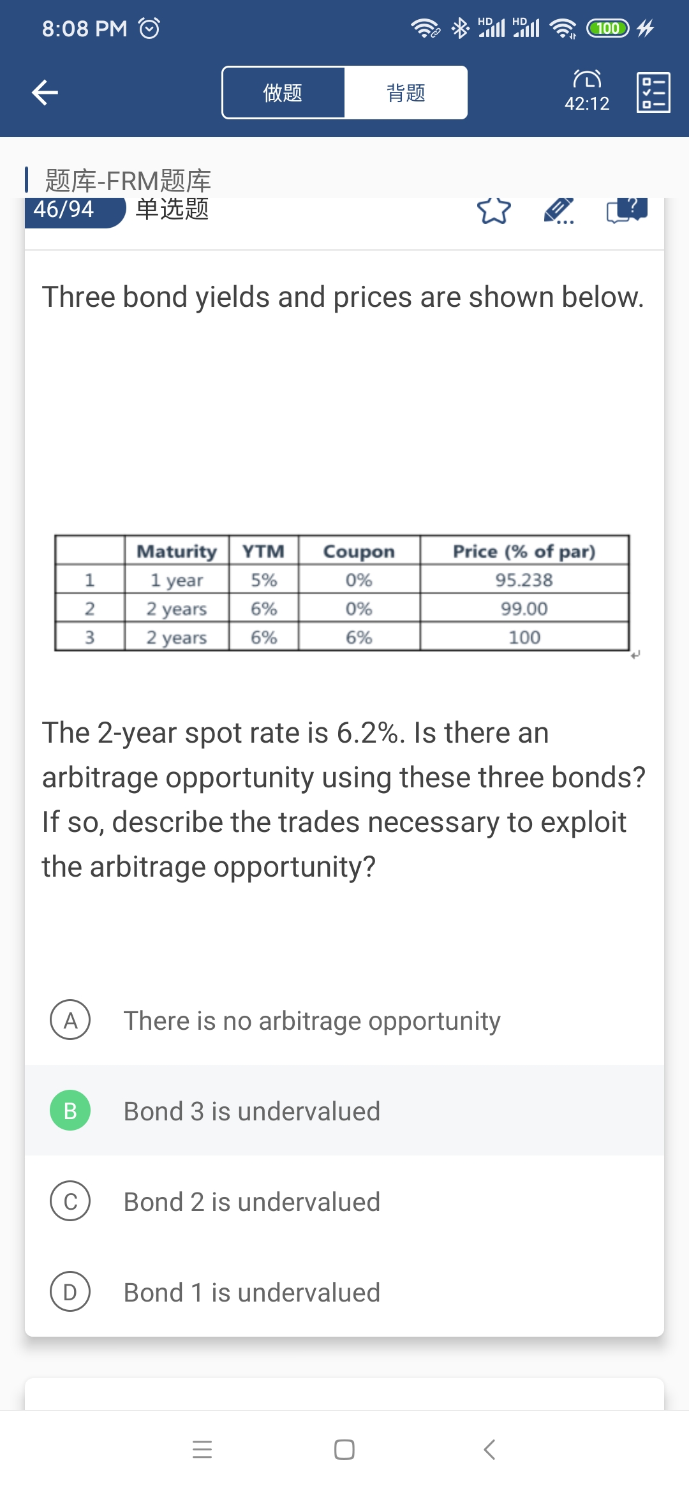Image resolution: width=689 pixels, height=1493 pixels.
Task: Star this question as favorite
Action: (494, 210)
